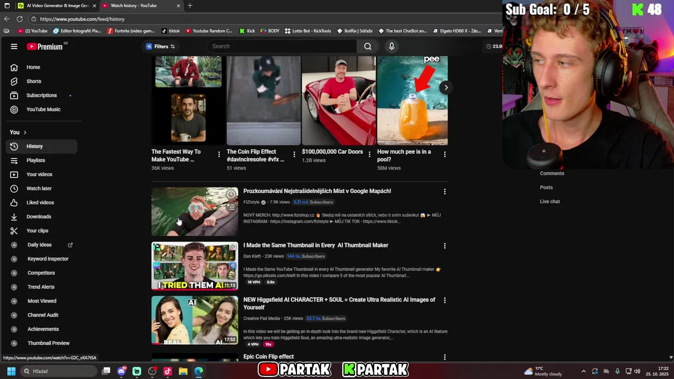
Task: Click the Your videos icon
Action: click(14, 174)
